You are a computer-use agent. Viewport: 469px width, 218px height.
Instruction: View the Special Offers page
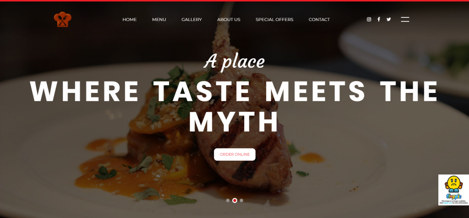(275, 19)
